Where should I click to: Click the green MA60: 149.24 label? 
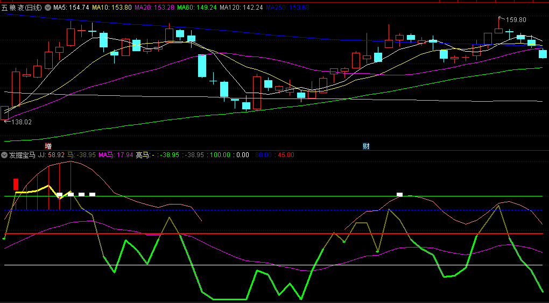click(x=197, y=8)
